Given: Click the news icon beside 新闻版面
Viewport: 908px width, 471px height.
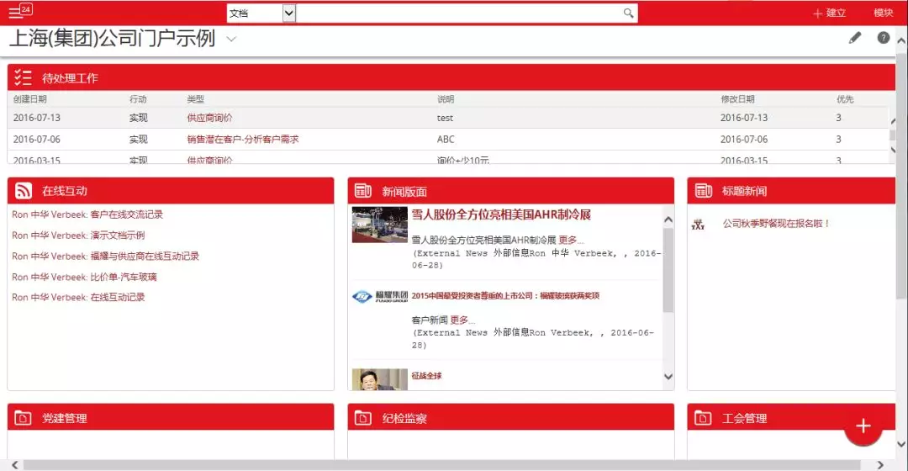Looking at the screenshot, I should [363, 191].
